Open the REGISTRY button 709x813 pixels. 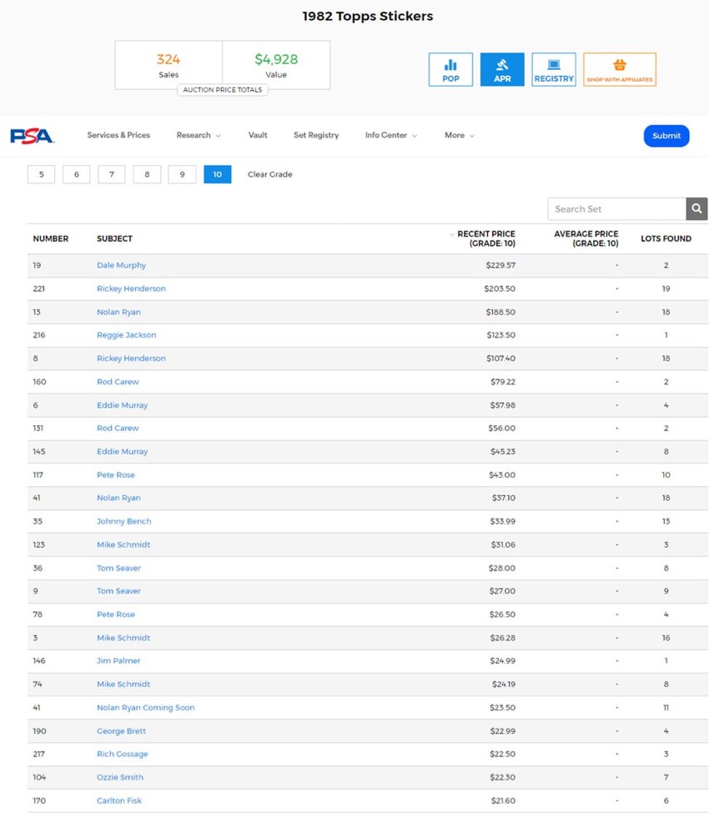(x=553, y=69)
